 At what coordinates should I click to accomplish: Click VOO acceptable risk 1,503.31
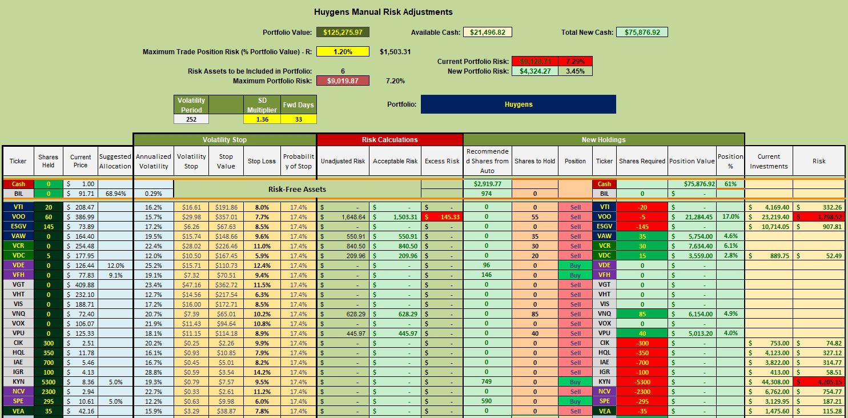point(395,217)
